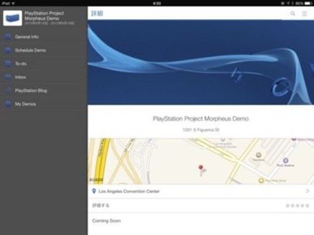Open the hamburger menu icon
Image resolution: width=314 pixels, height=235 pixels.
tap(305, 14)
